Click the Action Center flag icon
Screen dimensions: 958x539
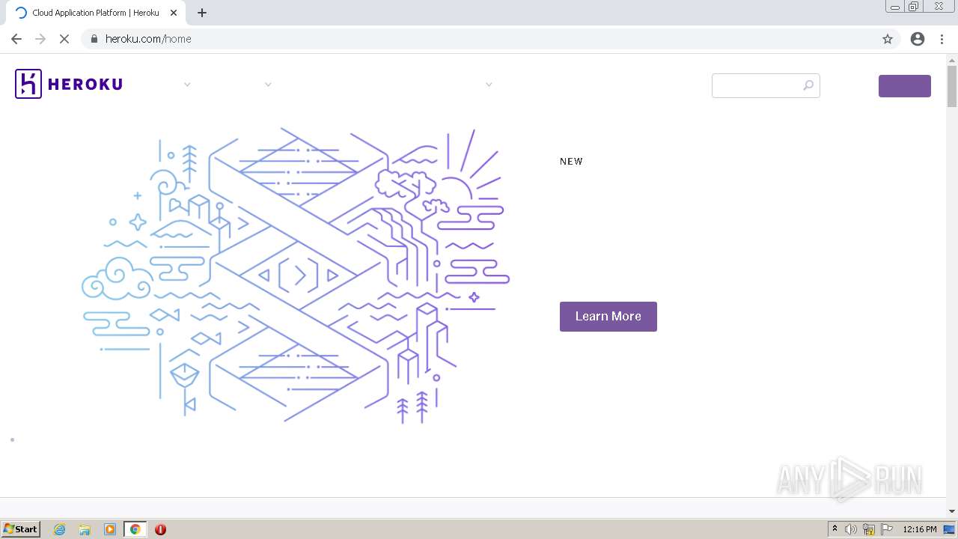click(x=887, y=529)
